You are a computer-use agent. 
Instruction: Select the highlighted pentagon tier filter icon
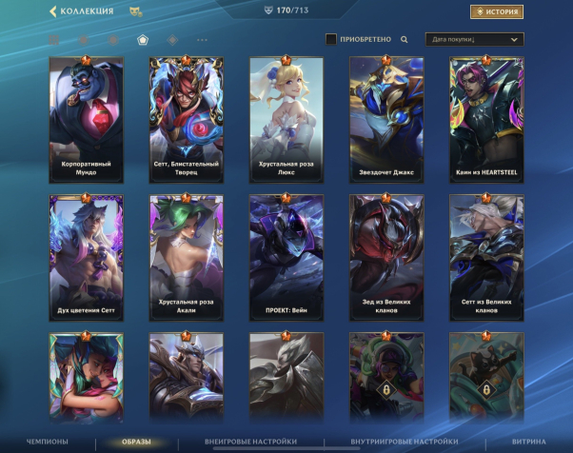pyautogui.click(x=143, y=40)
